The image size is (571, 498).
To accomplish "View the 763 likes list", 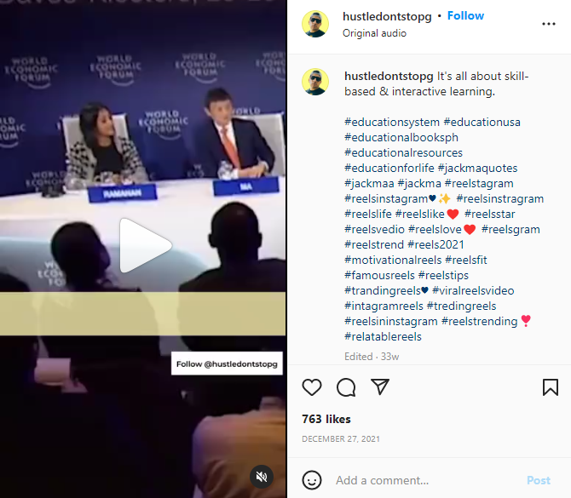I will [326, 419].
